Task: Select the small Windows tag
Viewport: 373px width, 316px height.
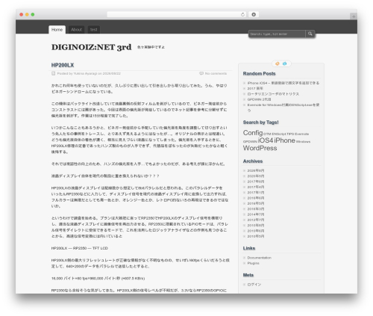Action: [303, 142]
